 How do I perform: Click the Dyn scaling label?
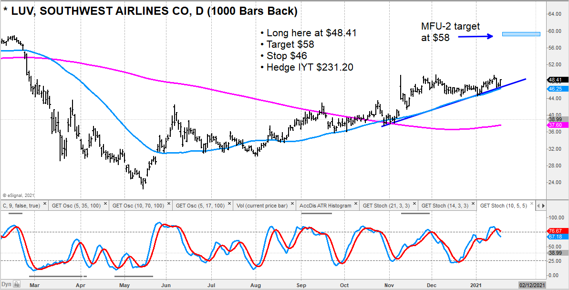point(7,285)
